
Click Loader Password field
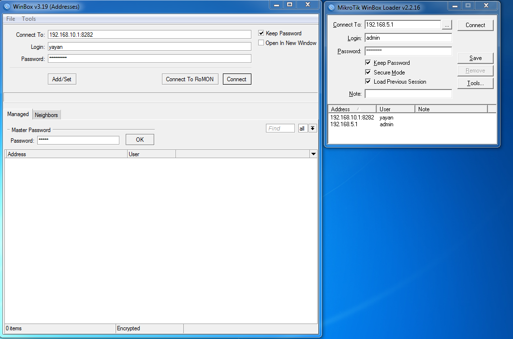point(408,51)
